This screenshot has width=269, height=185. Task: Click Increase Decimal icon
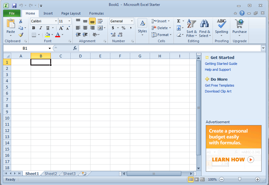pyautogui.click(x=113, y=35)
